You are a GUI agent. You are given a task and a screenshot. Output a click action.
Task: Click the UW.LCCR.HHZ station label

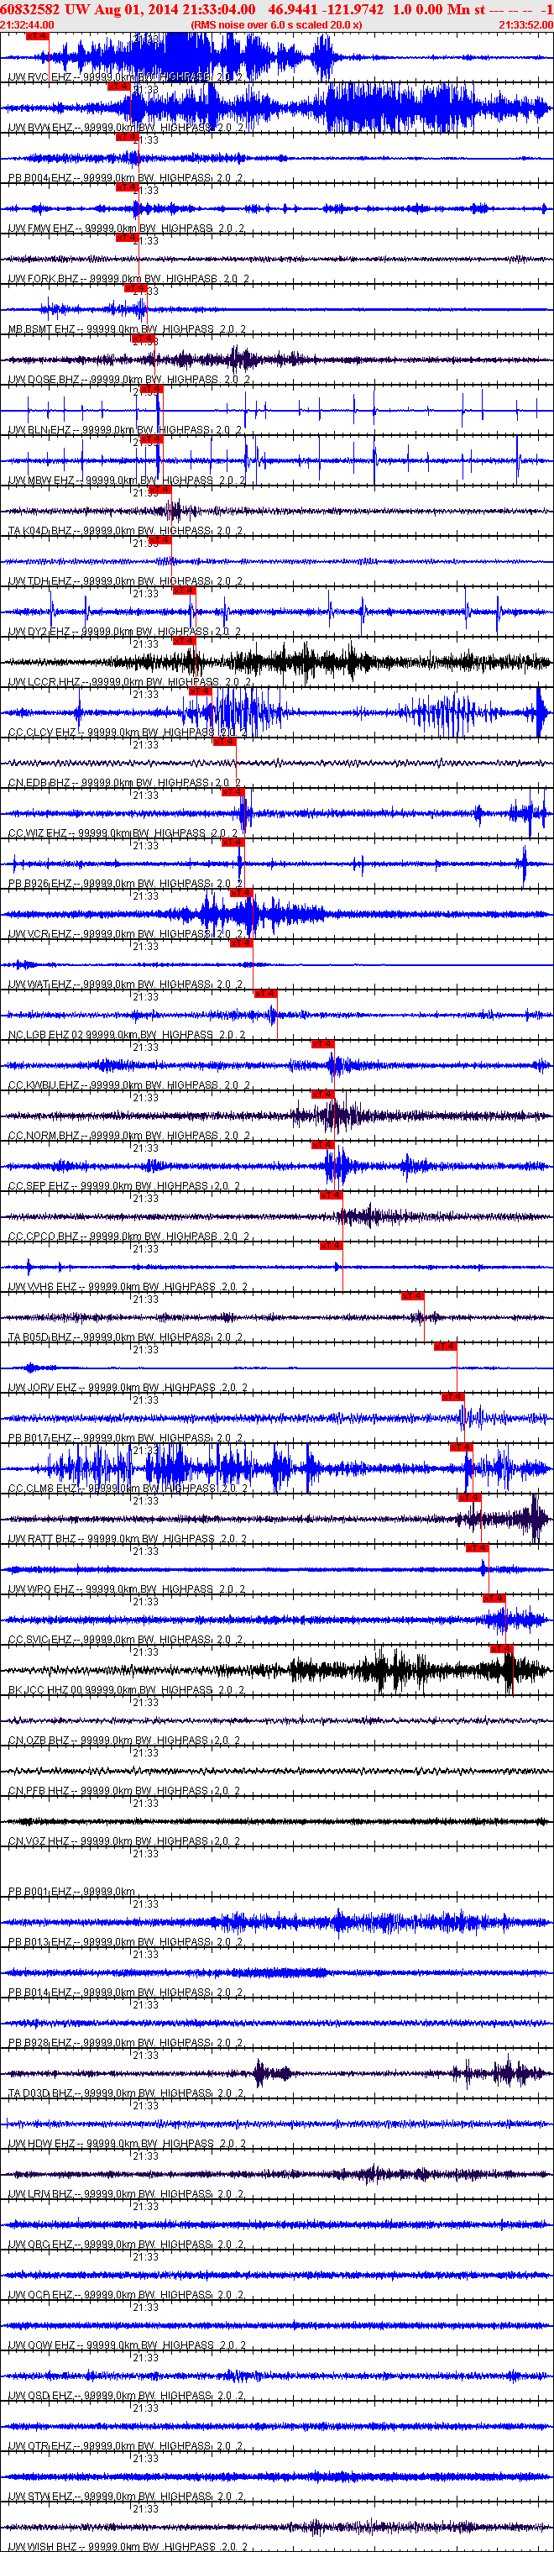129,681
